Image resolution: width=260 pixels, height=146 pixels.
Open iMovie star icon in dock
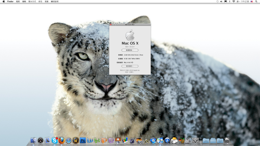pyautogui.click(x=146, y=141)
